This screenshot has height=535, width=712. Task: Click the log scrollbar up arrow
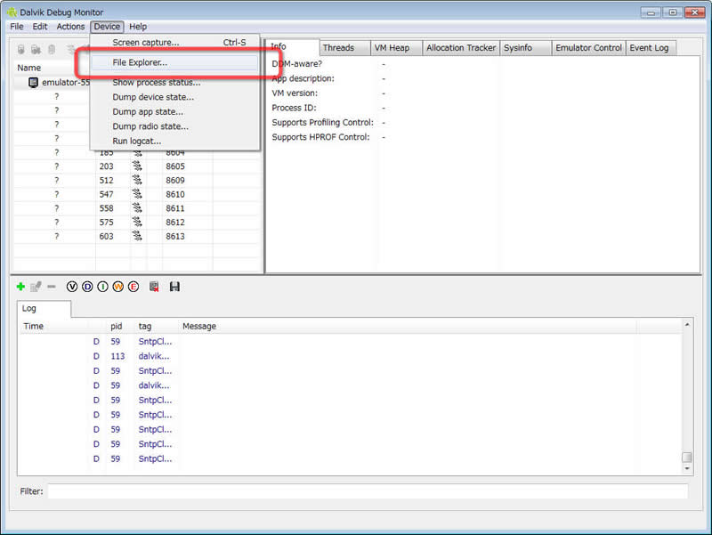(x=687, y=324)
